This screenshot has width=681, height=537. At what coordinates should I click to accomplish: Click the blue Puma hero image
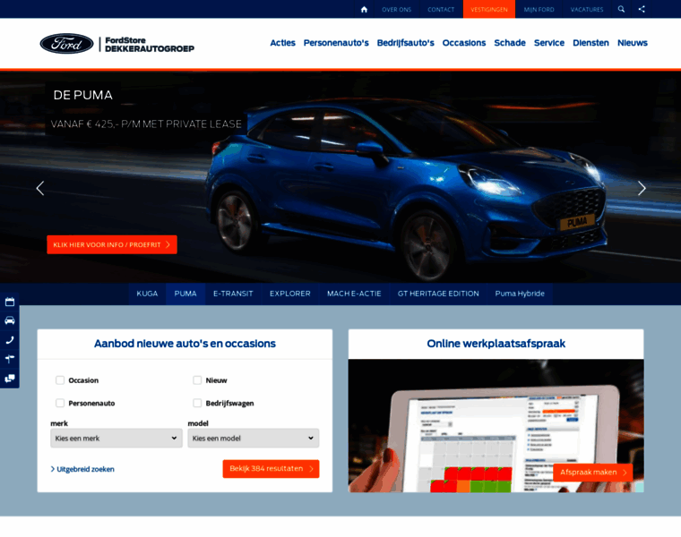click(340, 177)
